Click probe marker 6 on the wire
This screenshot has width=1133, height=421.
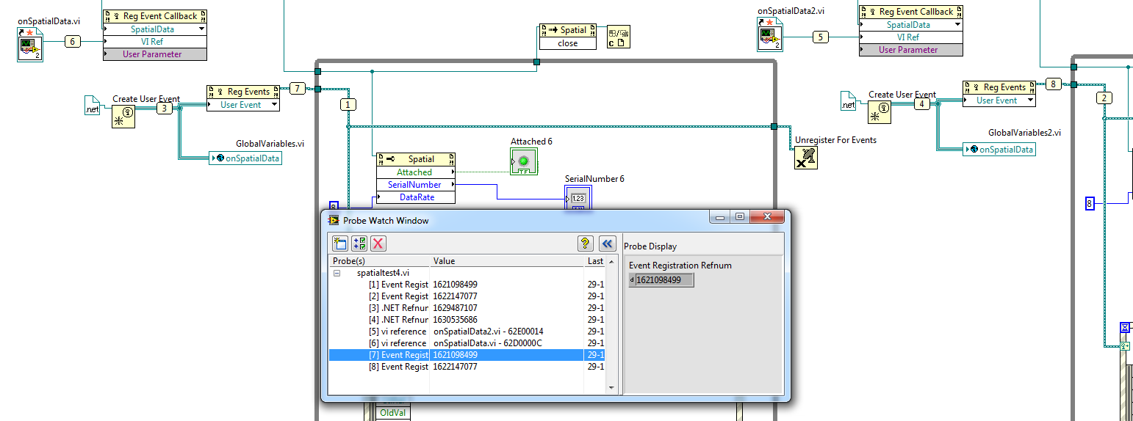[x=73, y=42]
